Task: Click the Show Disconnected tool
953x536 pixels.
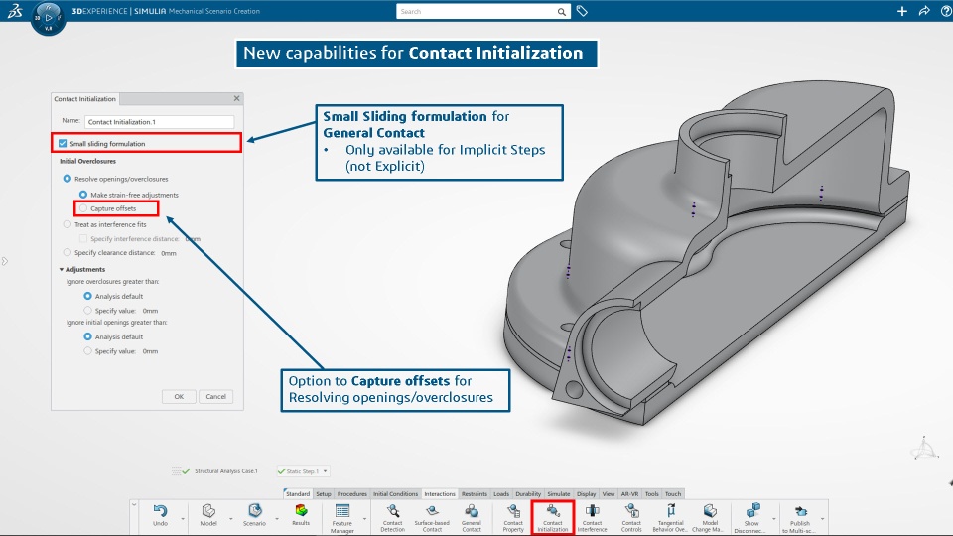Action: point(751,518)
